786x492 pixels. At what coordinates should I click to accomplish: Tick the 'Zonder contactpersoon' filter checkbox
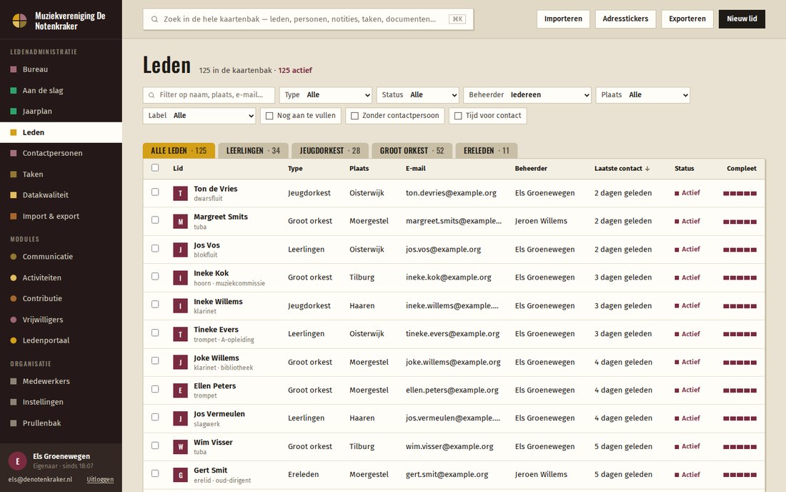[354, 116]
